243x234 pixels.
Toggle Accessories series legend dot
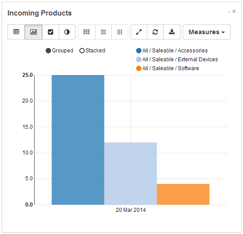(x=139, y=51)
